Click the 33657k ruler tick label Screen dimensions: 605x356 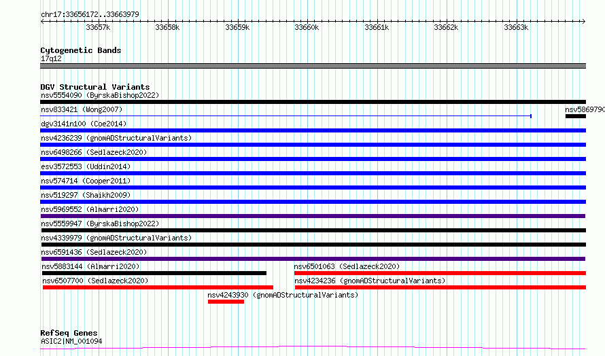[98, 27]
